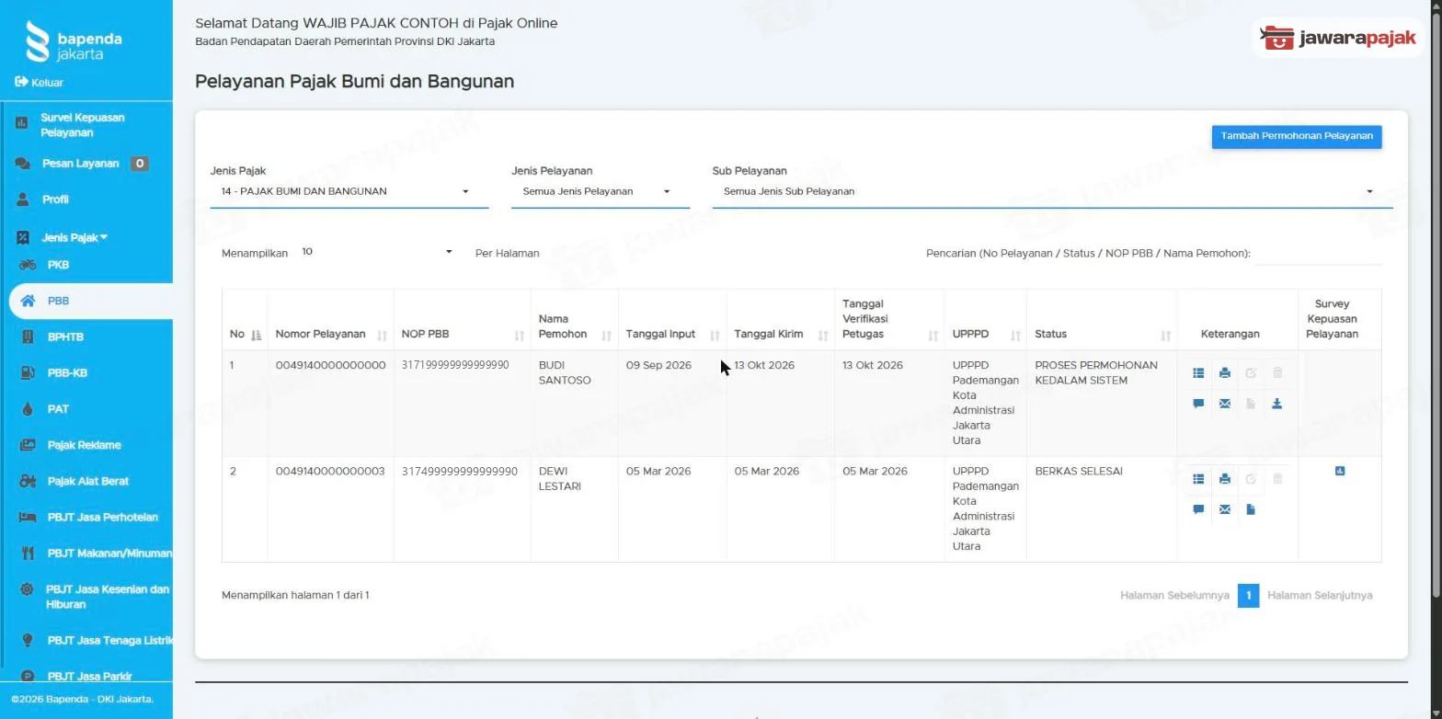Open the chat bubble icon for Budi Santoso

pos(1198,404)
